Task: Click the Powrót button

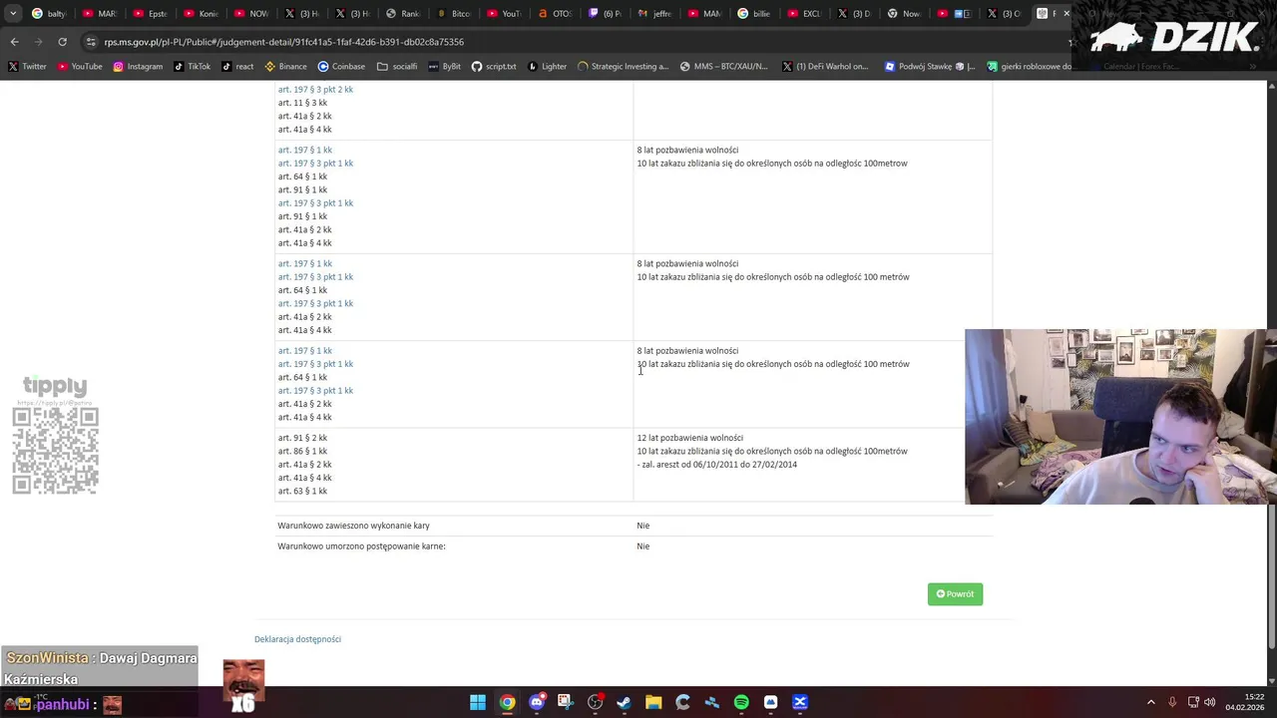Action: click(955, 594)
